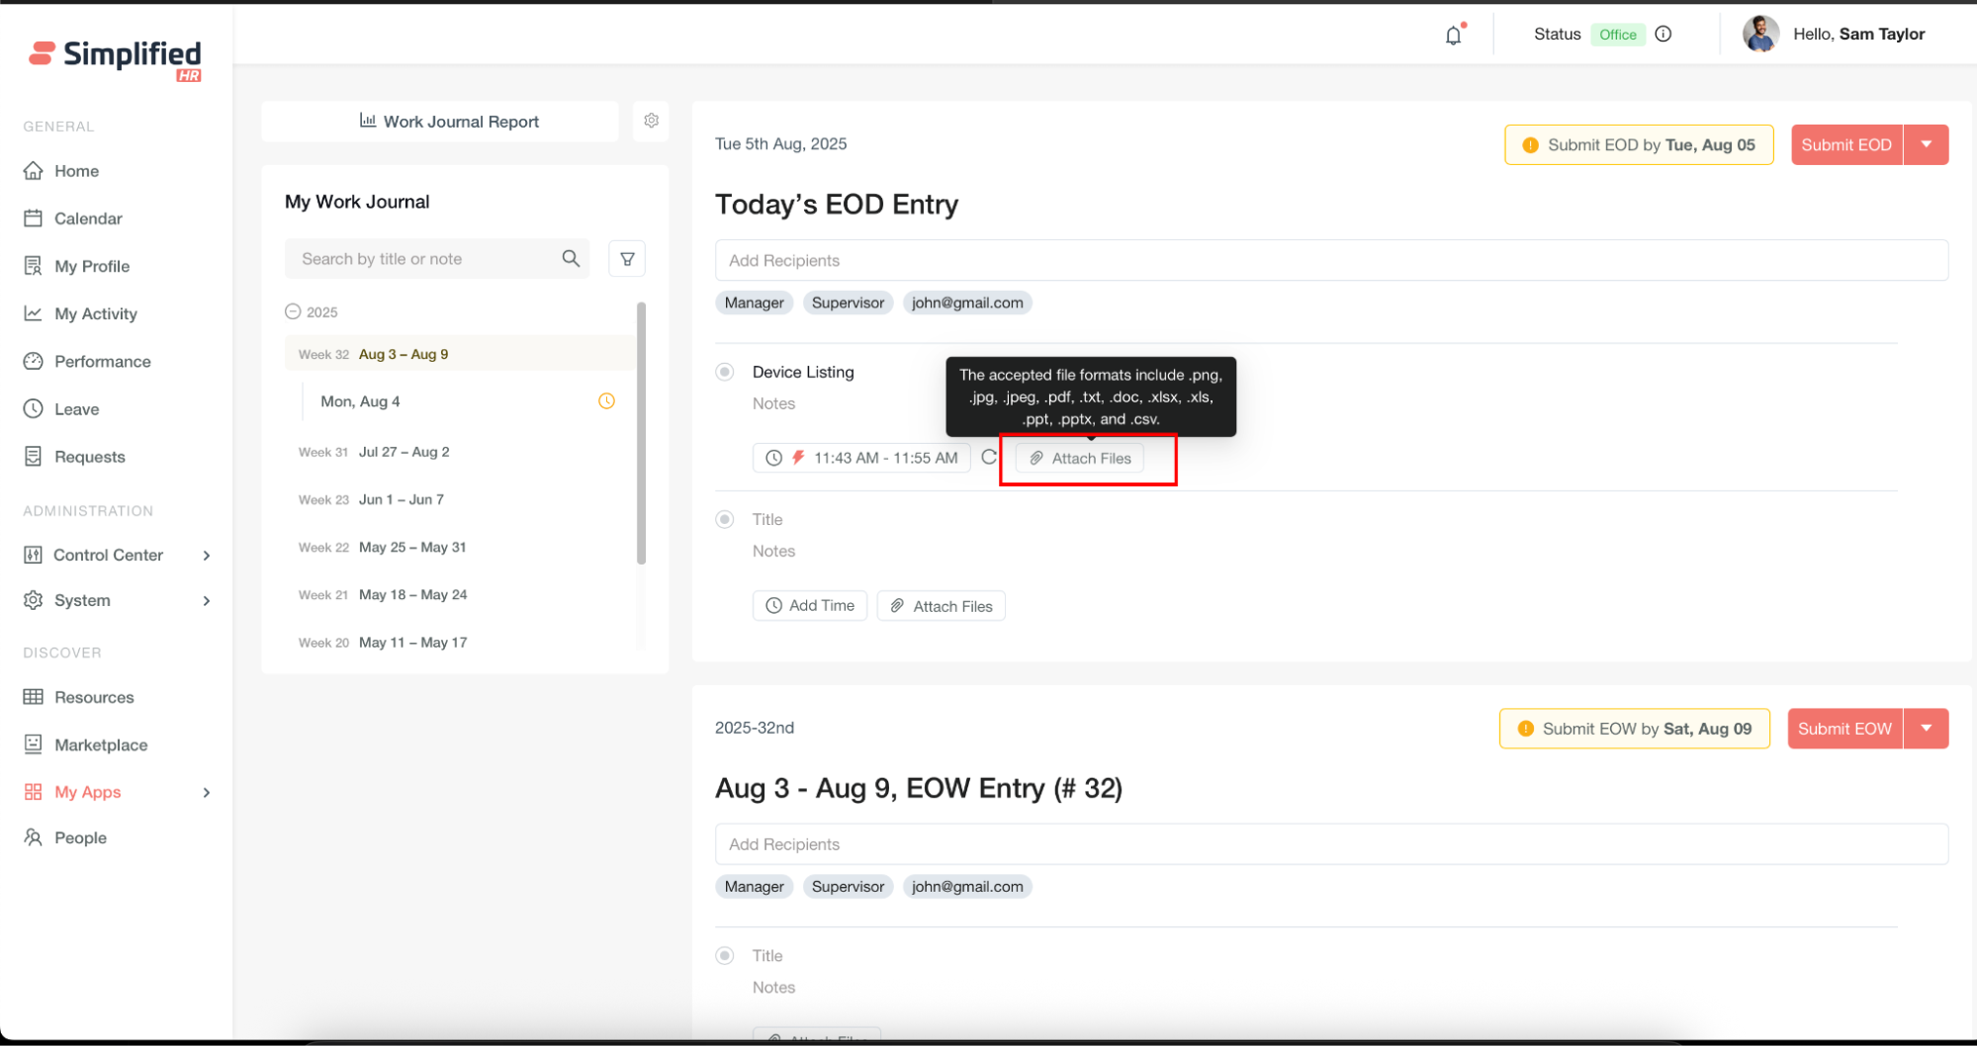Select the empty Title radio in EOD entry
The image size is (1977, 1047).
click(x=725, y=519)
